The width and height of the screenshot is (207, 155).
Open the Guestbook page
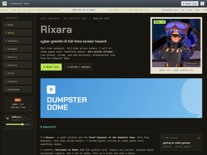(18, 90)
